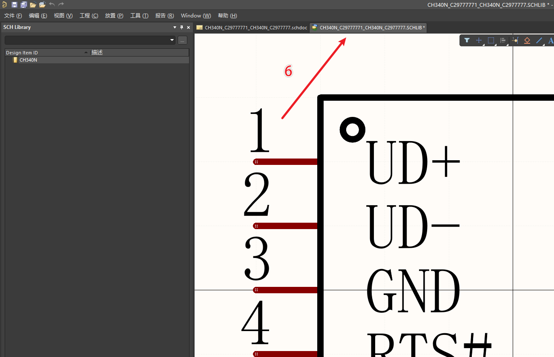Click the Open Project folder icon

(42, 5)
